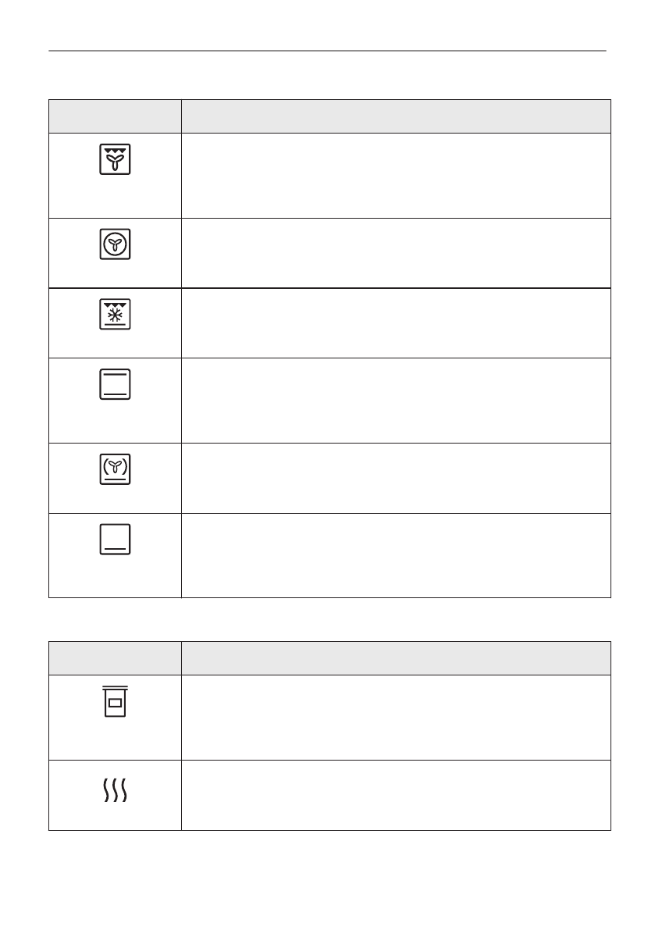The width and height of the screenshot is (655, 930).
Task: Click the fan with grill oven icon
Action: (115, 159)
